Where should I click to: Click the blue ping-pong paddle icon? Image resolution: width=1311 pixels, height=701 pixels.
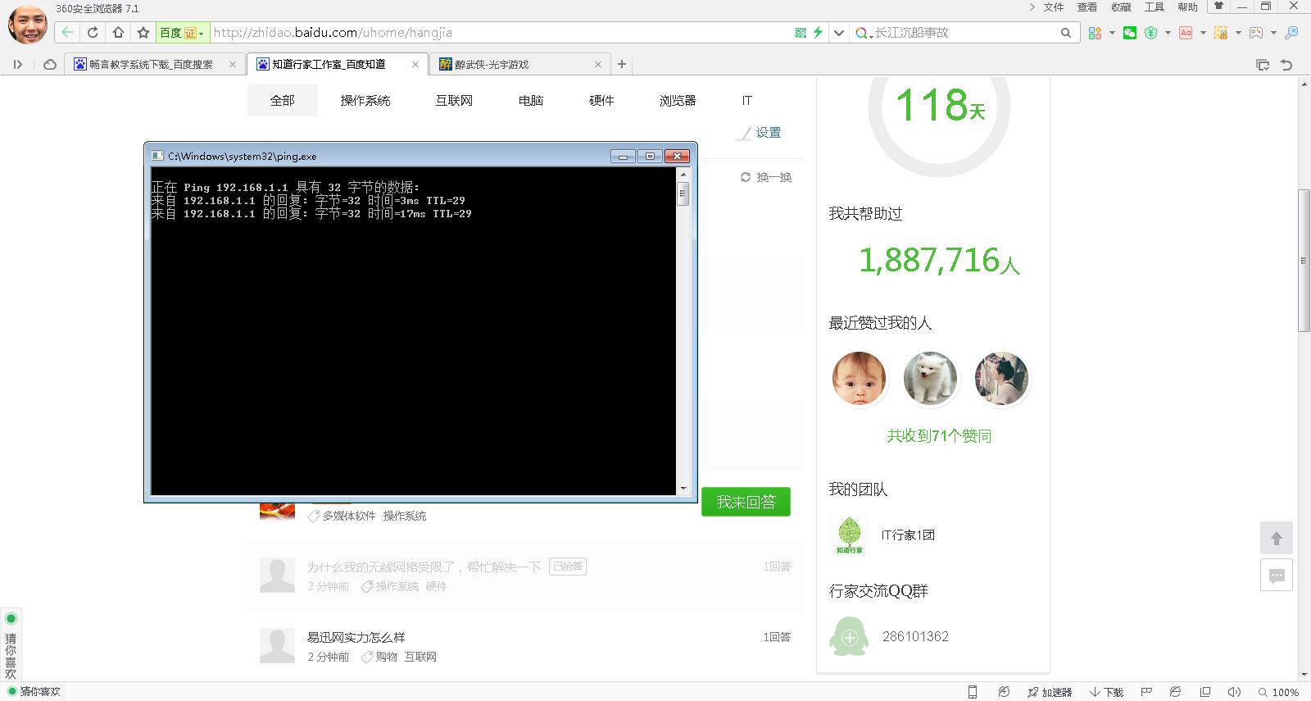coord(1291,33)
